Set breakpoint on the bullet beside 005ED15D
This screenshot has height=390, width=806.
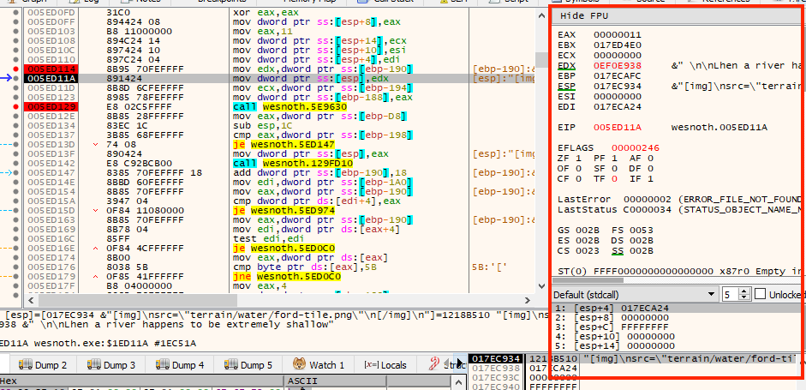pyautogui.click(x=16, y=211)
